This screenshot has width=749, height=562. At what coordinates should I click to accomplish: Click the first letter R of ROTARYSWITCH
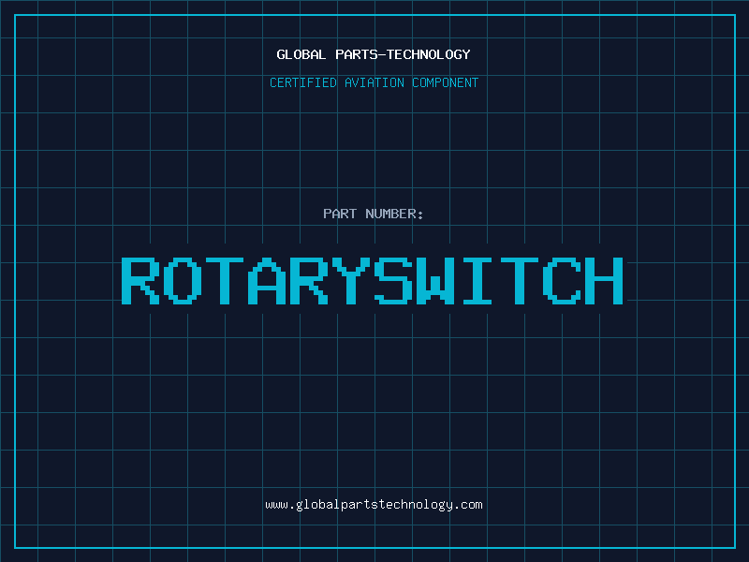[140, 280]
